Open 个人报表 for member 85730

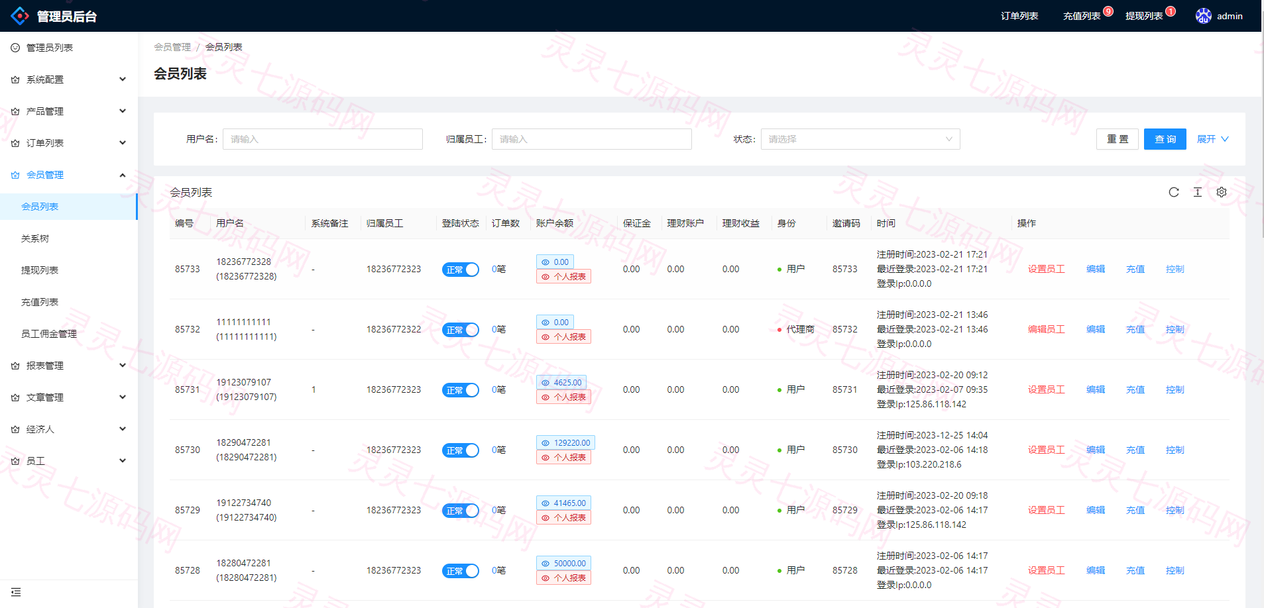click(563, 457)
